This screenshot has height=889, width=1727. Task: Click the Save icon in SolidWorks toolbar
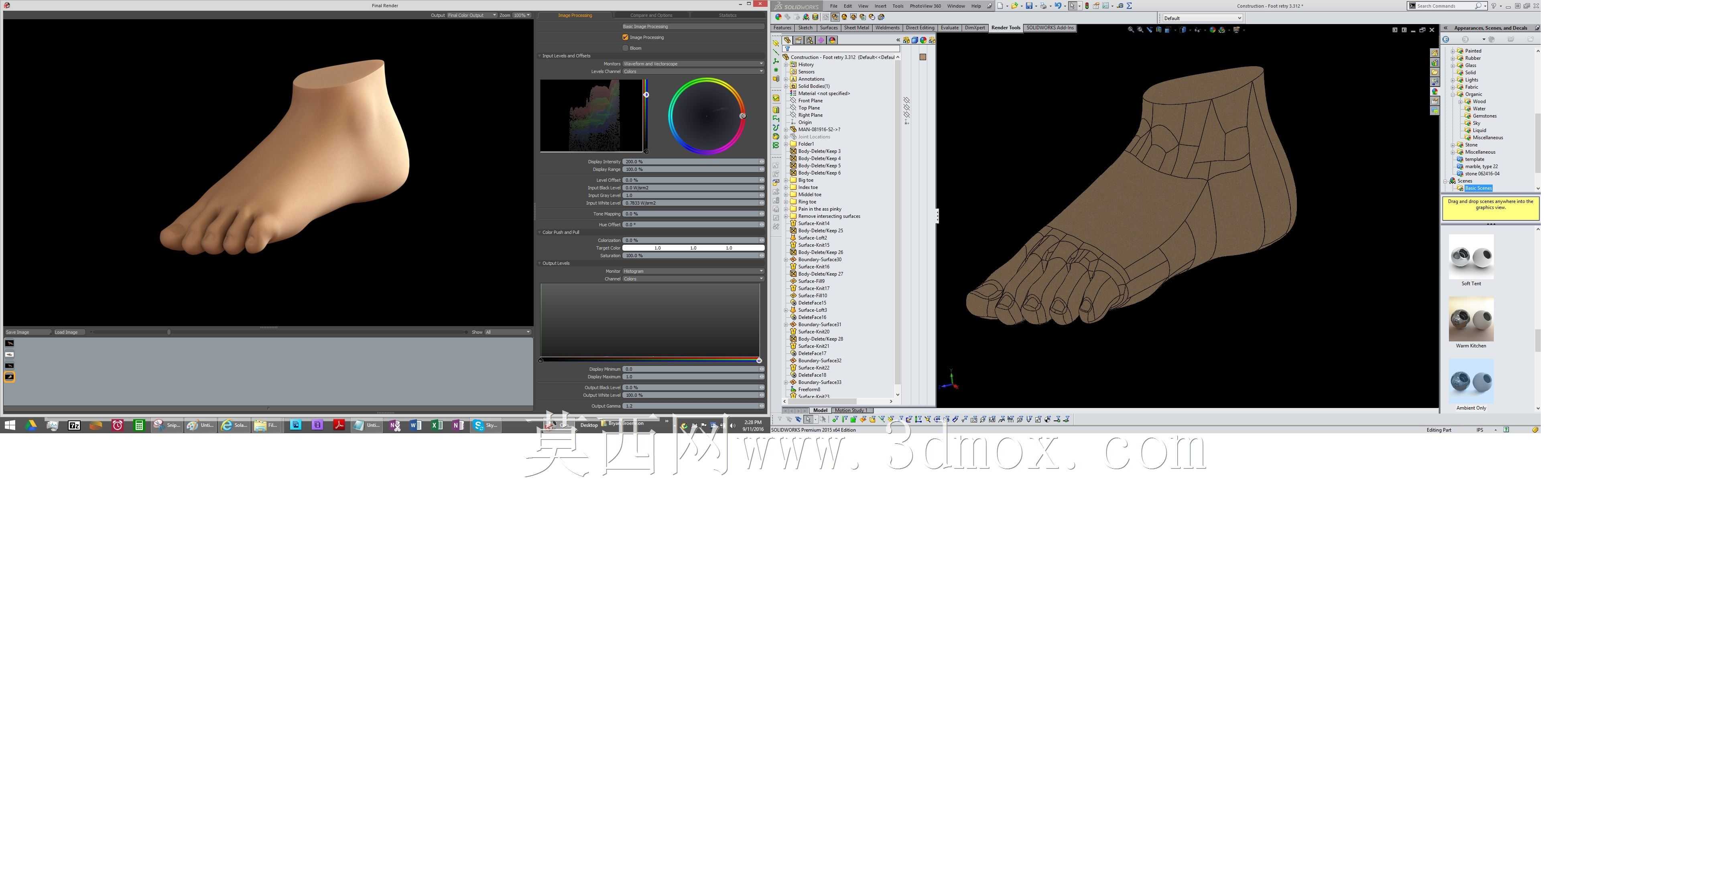click(1029, 6)
